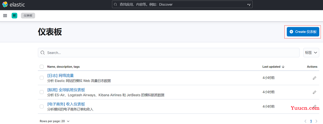Open Rows per page: 20 dropdown

point(54,121)
